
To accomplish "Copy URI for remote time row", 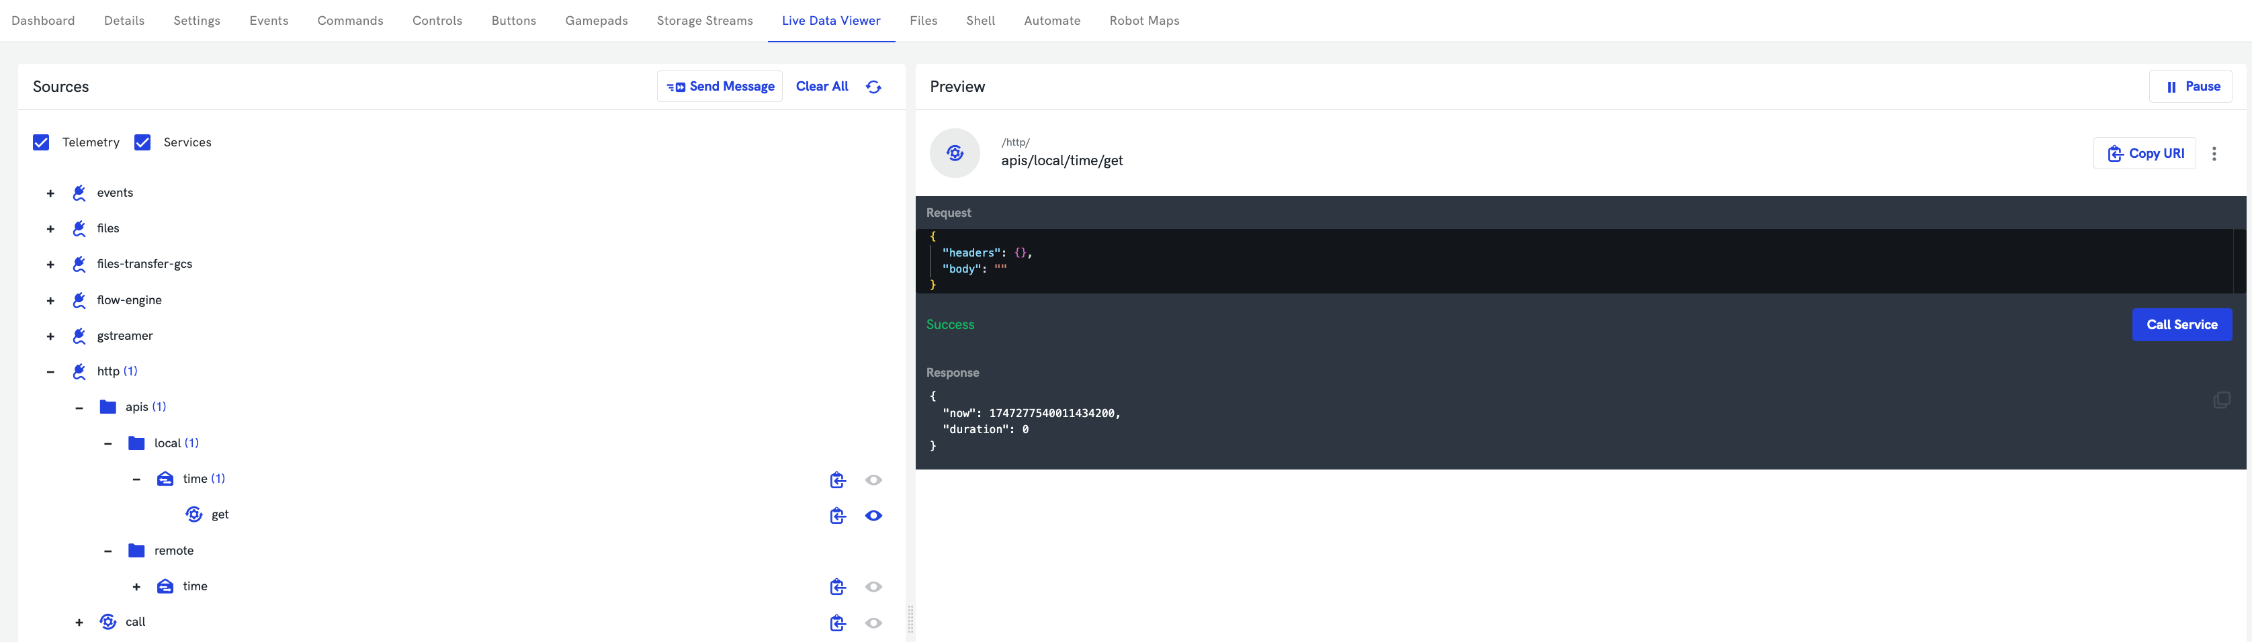I will coord(838,587).
